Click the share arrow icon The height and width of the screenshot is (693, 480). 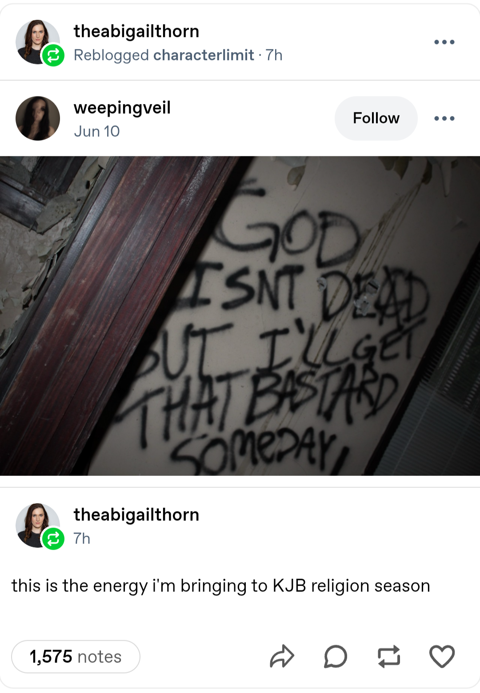coord(282,656)
